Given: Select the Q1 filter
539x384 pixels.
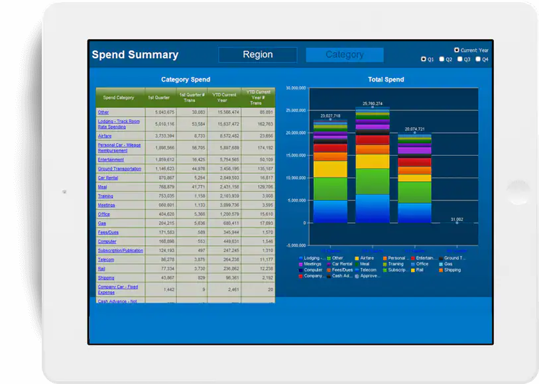Looking at the screenshot, I should [x=424, y=59].
